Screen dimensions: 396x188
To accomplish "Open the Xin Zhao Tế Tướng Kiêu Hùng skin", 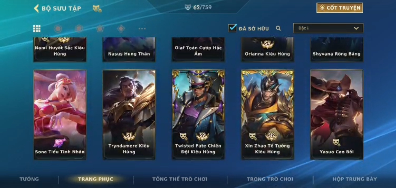I will coord(267,115).
